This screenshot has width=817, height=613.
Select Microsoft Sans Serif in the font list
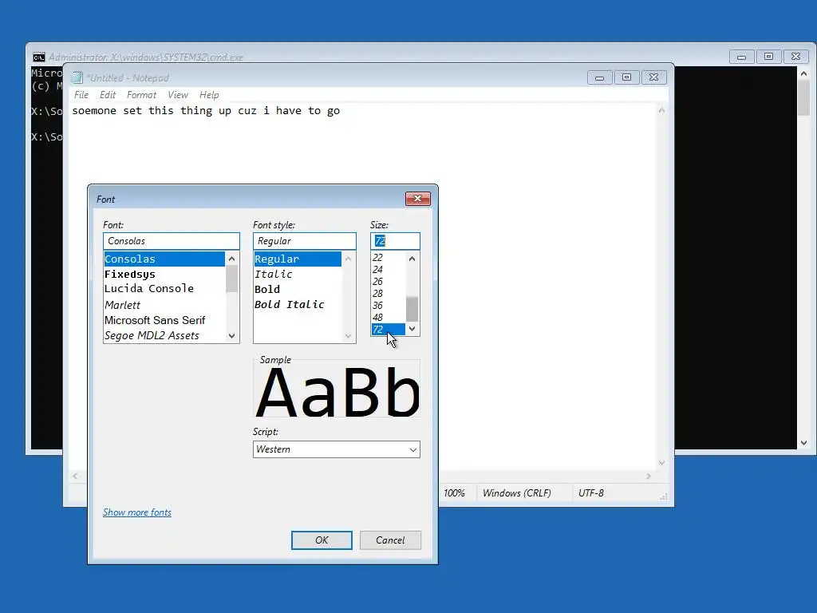click(164, 320)
